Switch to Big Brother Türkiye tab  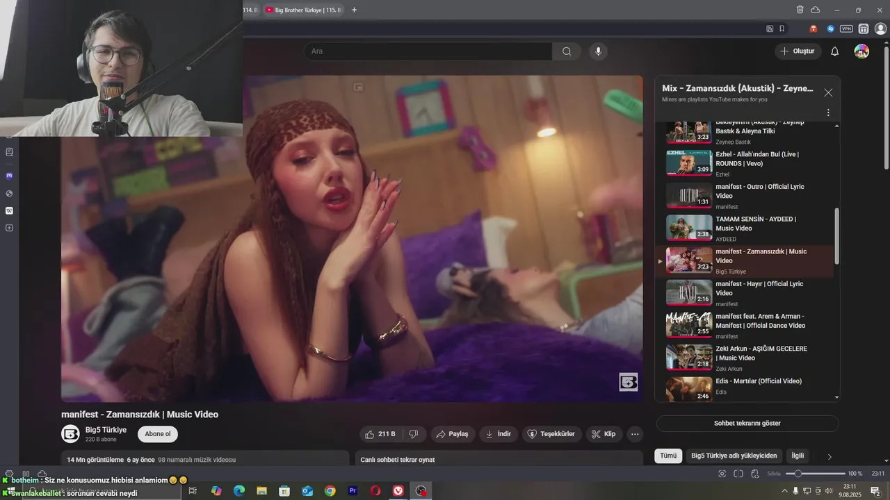coord(303,10)
